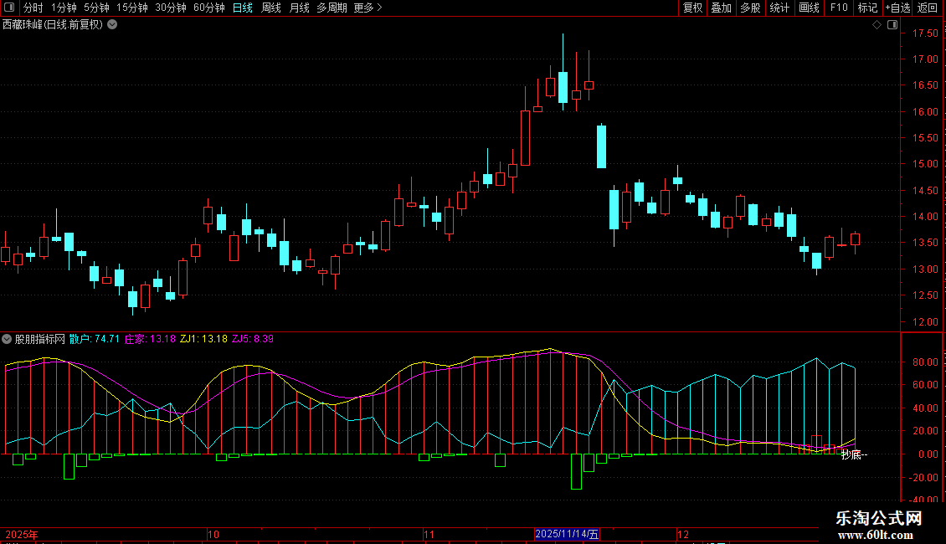
Task: Click the 2025年 label on time axis
Action: [x=22, y=534]
